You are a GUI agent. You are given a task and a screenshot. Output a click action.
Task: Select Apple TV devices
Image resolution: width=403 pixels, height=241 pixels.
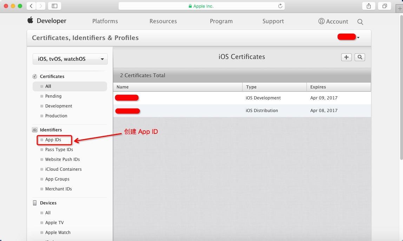point(54,222)
